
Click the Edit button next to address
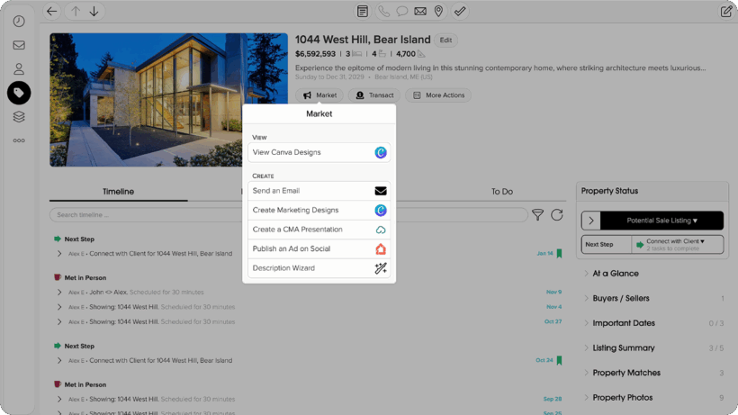tap(445, 40)
